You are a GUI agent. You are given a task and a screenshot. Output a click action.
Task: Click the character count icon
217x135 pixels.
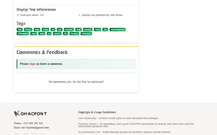(x=18, y=15)
